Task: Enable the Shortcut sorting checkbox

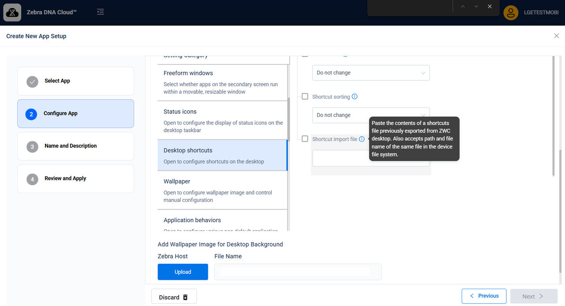Action: tap(305, 96)
